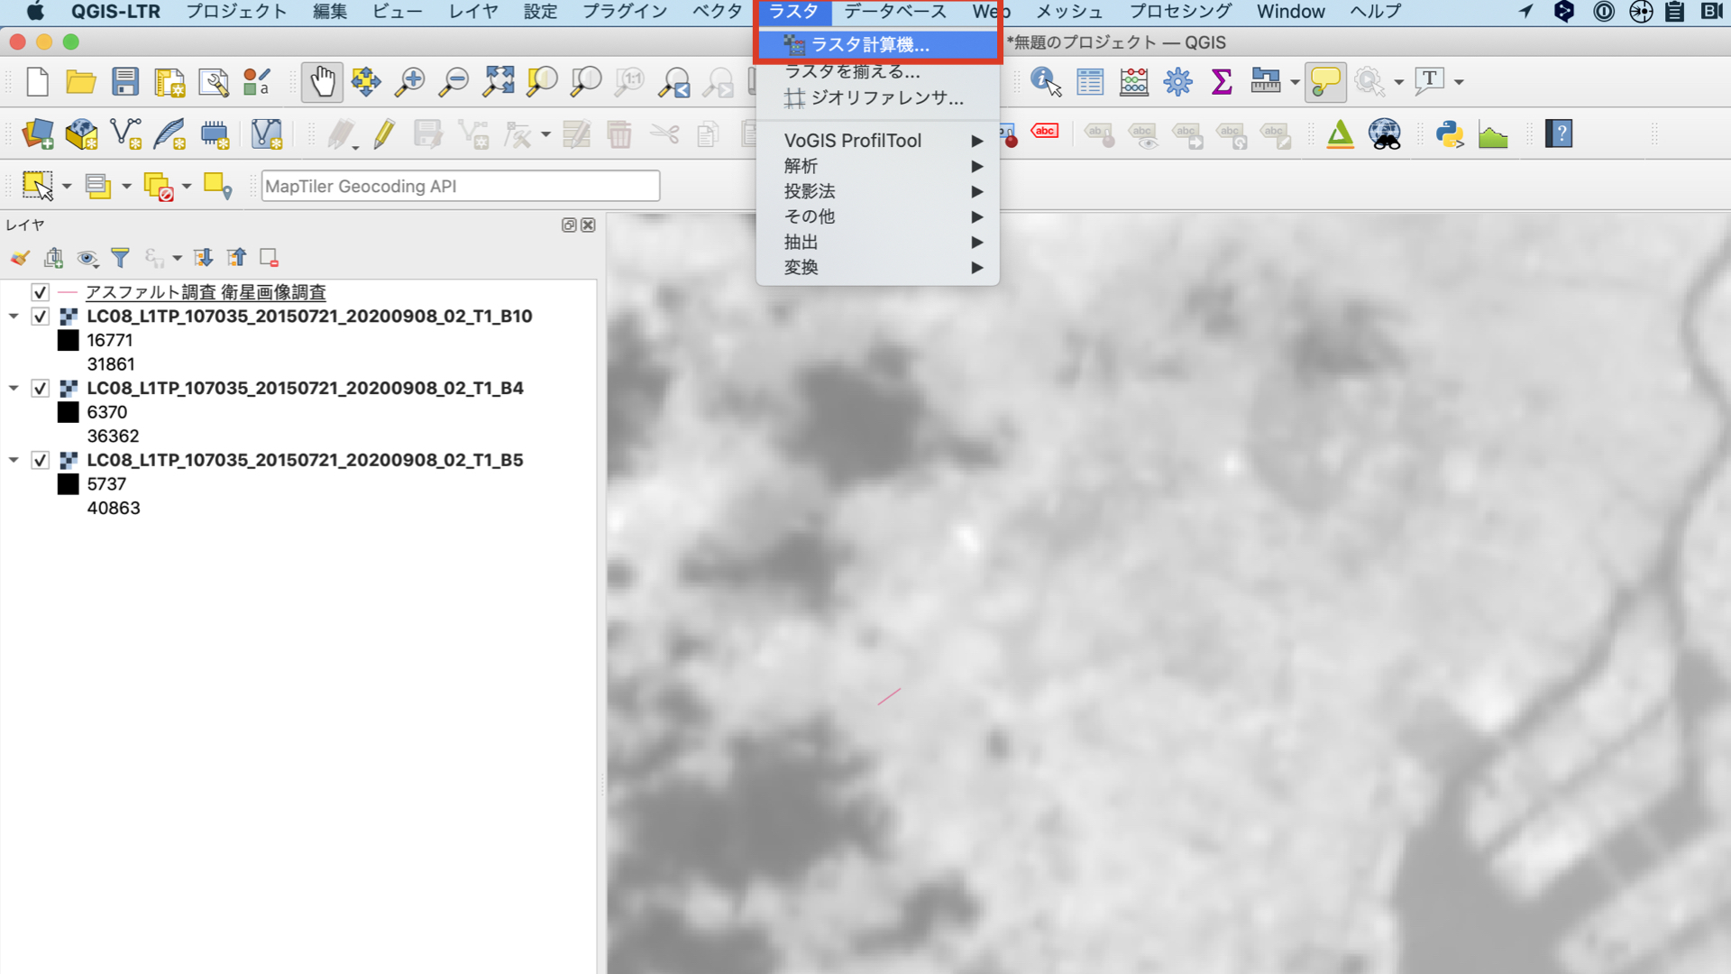1731x974 pixels.
Task: Click the MapTiler Geocoding API search field
Action: tap(461, 187)
